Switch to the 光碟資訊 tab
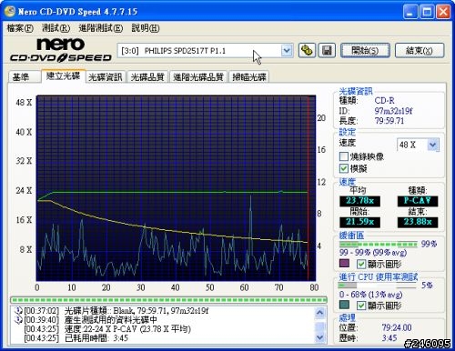This screenshot has width=455, height=351. 106,77
